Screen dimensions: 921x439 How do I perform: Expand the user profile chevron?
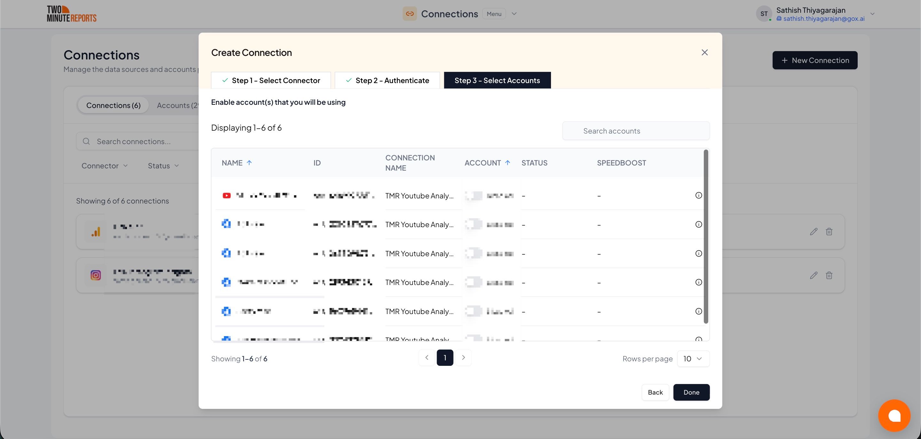click(x=872, y=14)
